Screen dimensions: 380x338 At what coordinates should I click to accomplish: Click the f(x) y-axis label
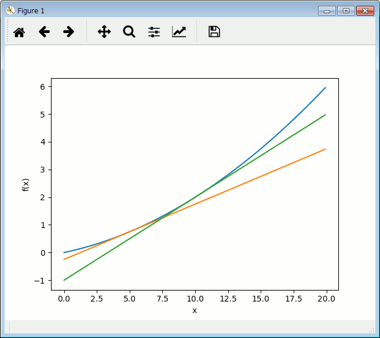(x=25, y=183)
